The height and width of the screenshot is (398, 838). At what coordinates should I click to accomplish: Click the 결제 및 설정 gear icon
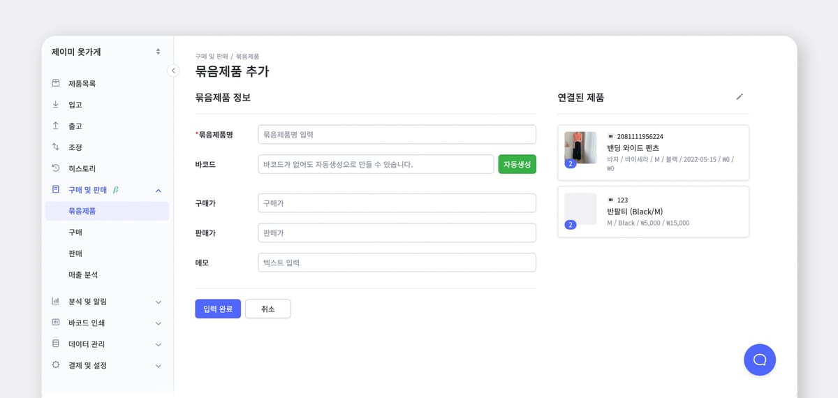tap(56, 365)
